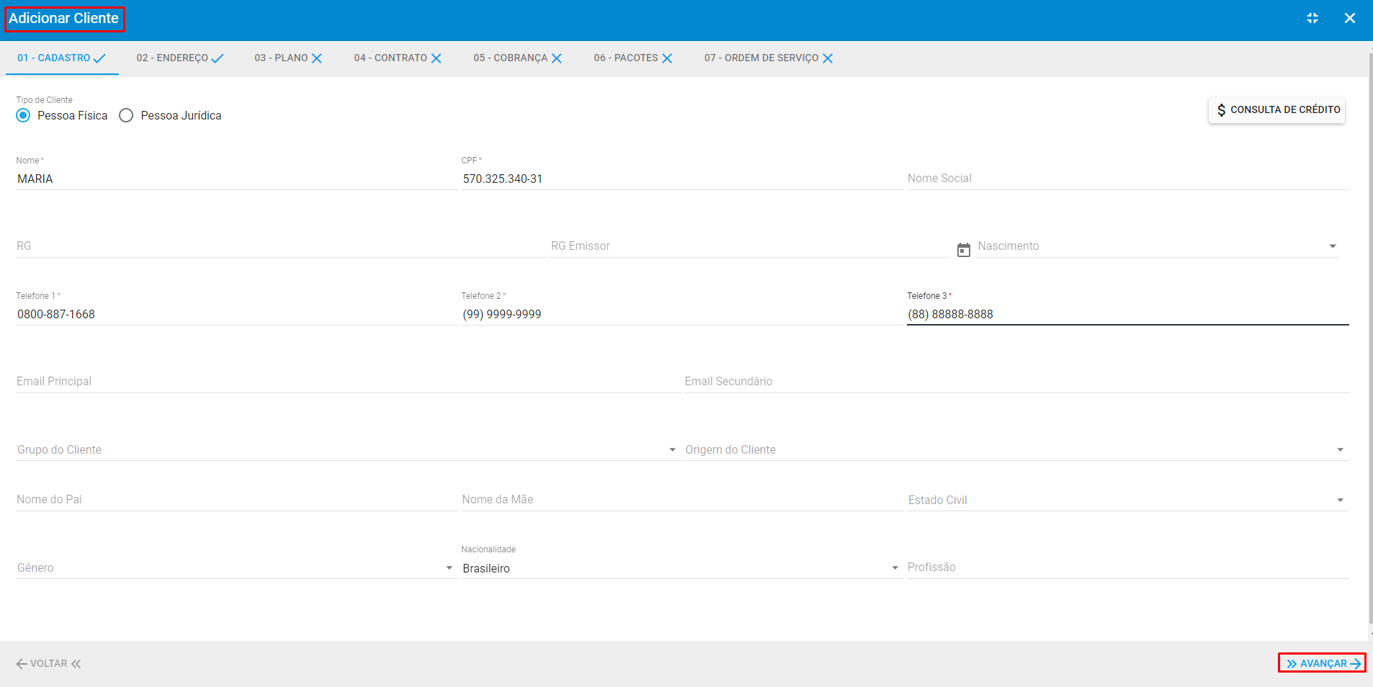This screenshot has width=1373, height=687.
Task: Click the collapse window icon at top right
Action: (x=1312, y=18)
